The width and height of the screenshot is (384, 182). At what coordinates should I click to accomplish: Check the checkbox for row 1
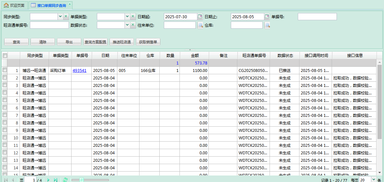pos(5,70)
